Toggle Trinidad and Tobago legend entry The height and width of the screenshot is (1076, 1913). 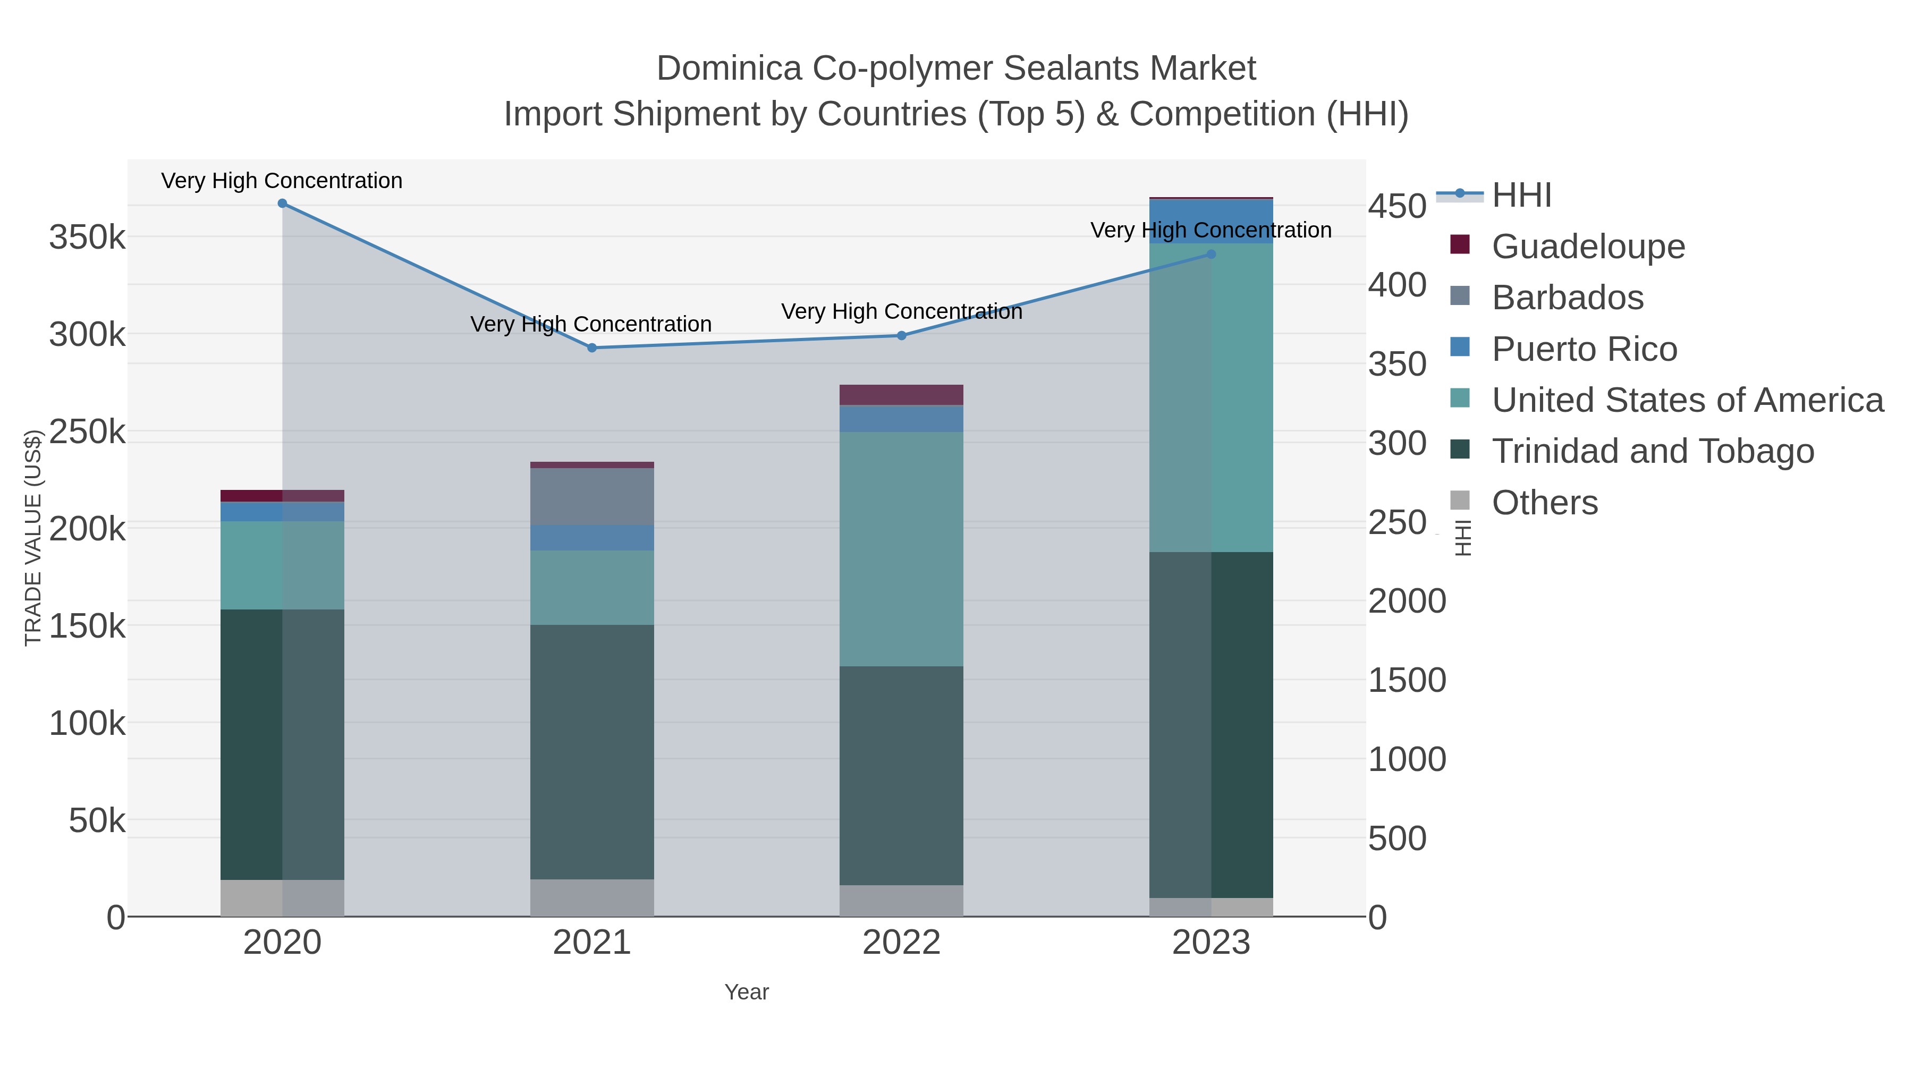tap(1632, 451)
